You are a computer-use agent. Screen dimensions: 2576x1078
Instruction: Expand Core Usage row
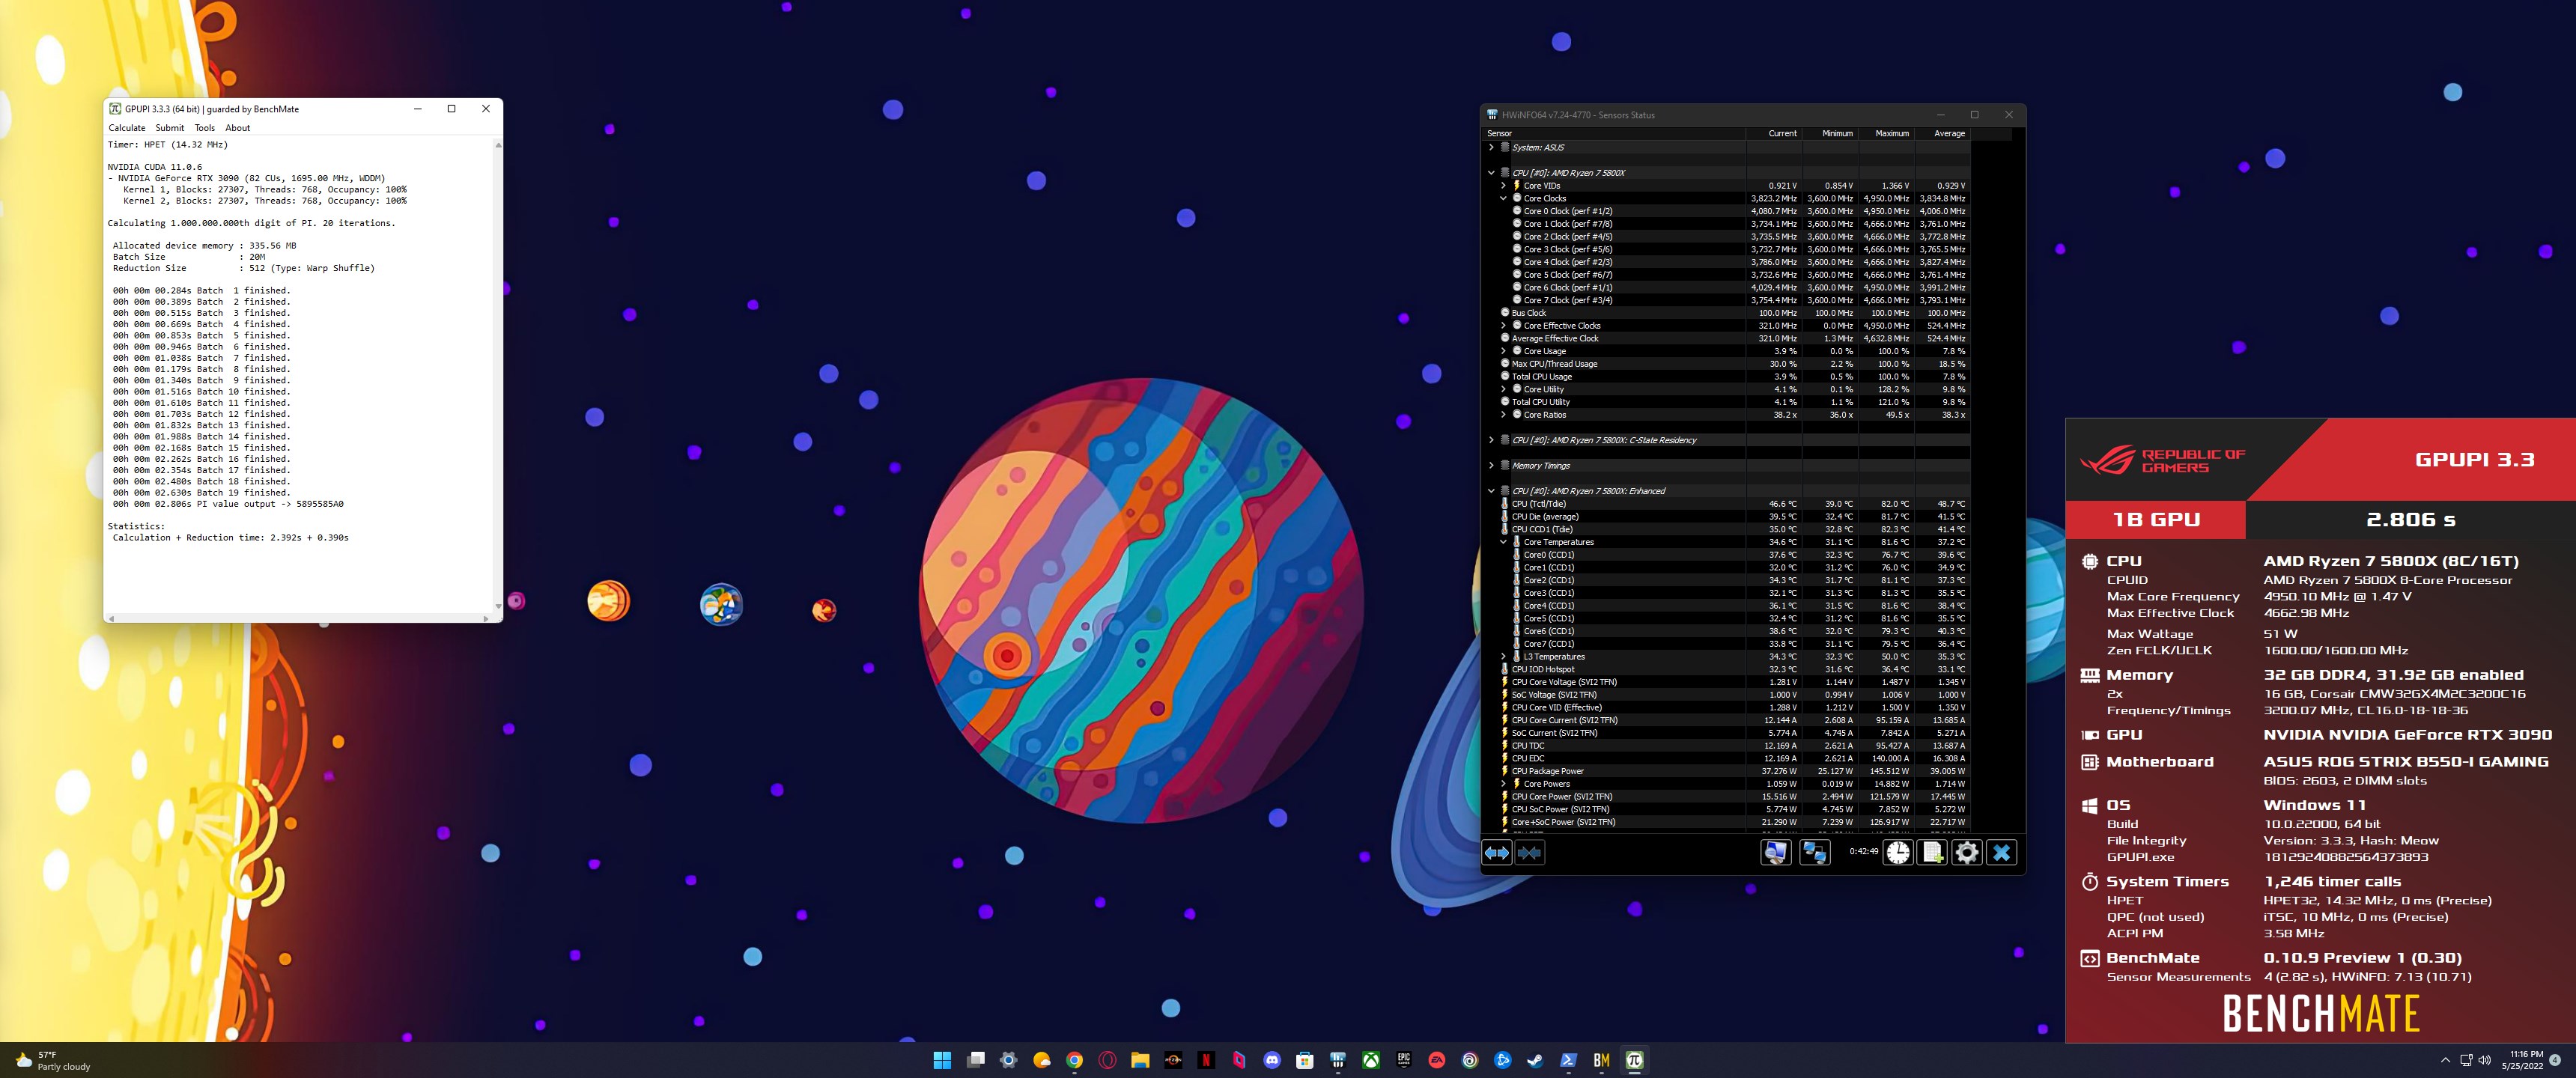[x=1503, y=351]
